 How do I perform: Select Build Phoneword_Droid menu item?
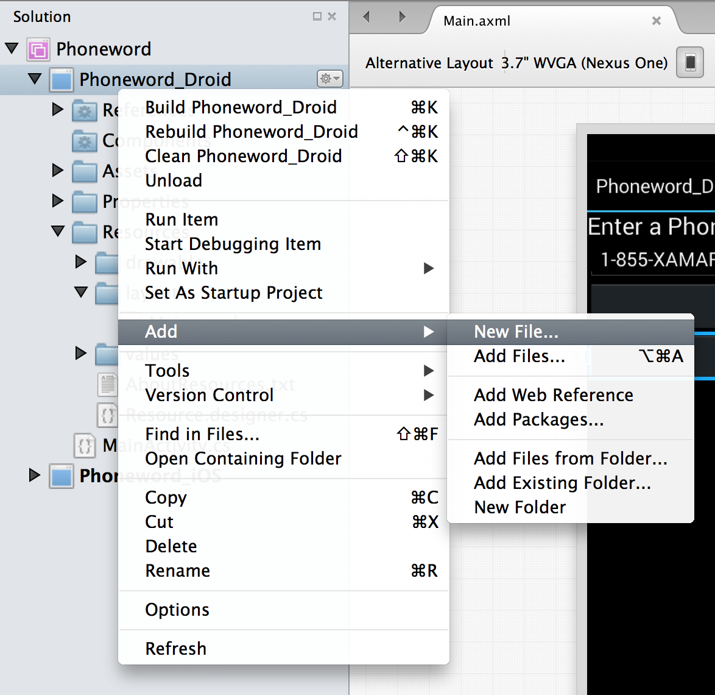pos(241,107)
